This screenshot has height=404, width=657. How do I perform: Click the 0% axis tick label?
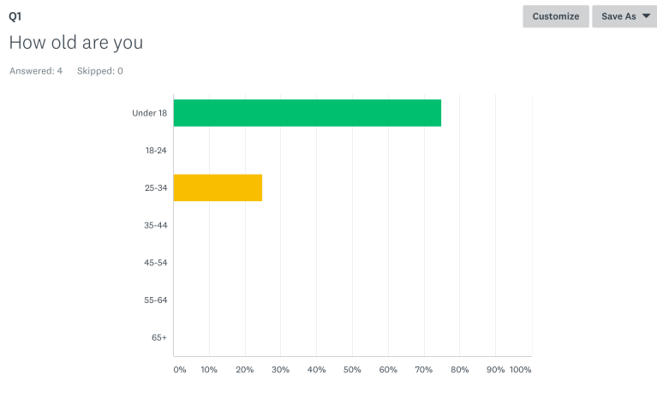click(180, 370)
